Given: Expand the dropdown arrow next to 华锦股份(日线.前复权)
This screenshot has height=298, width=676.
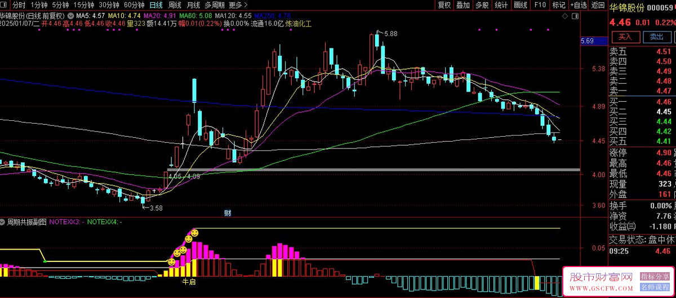Looking at the screenshot, I should pyautogui.click(x=70, y=15).
